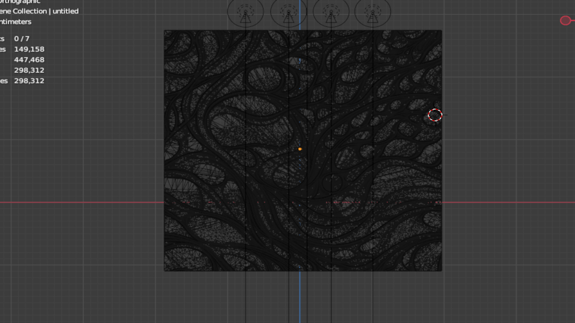Click the Scene Collection | untitled label
Image resolution: width=575 pixels, height=323 pixels.
pyautogui.click(x=39, y=11)
